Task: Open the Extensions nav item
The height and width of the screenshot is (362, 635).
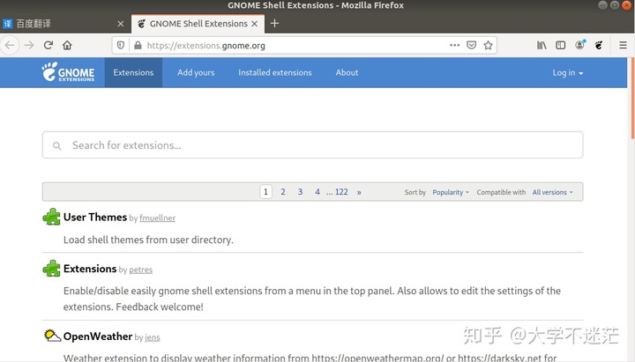Action: (x=133, y=72)
